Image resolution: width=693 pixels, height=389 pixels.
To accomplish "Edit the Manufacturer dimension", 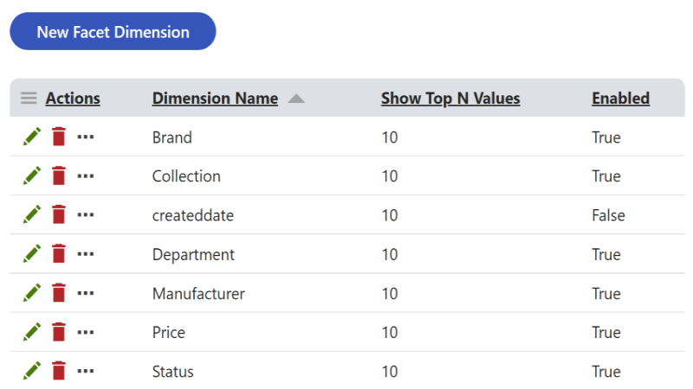I will pos(32,294).
